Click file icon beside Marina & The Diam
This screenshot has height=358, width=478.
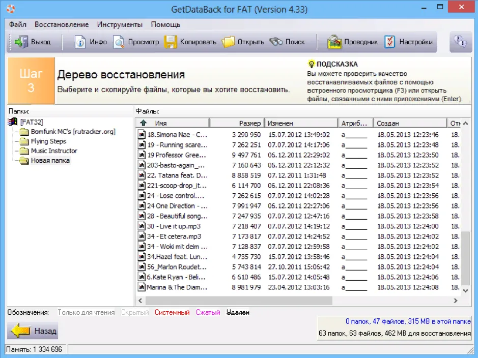[142, 287]
